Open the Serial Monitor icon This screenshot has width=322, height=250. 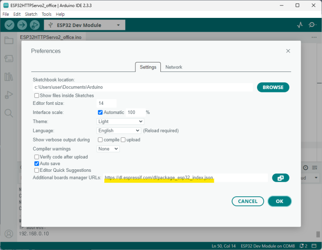coord(312,25)
